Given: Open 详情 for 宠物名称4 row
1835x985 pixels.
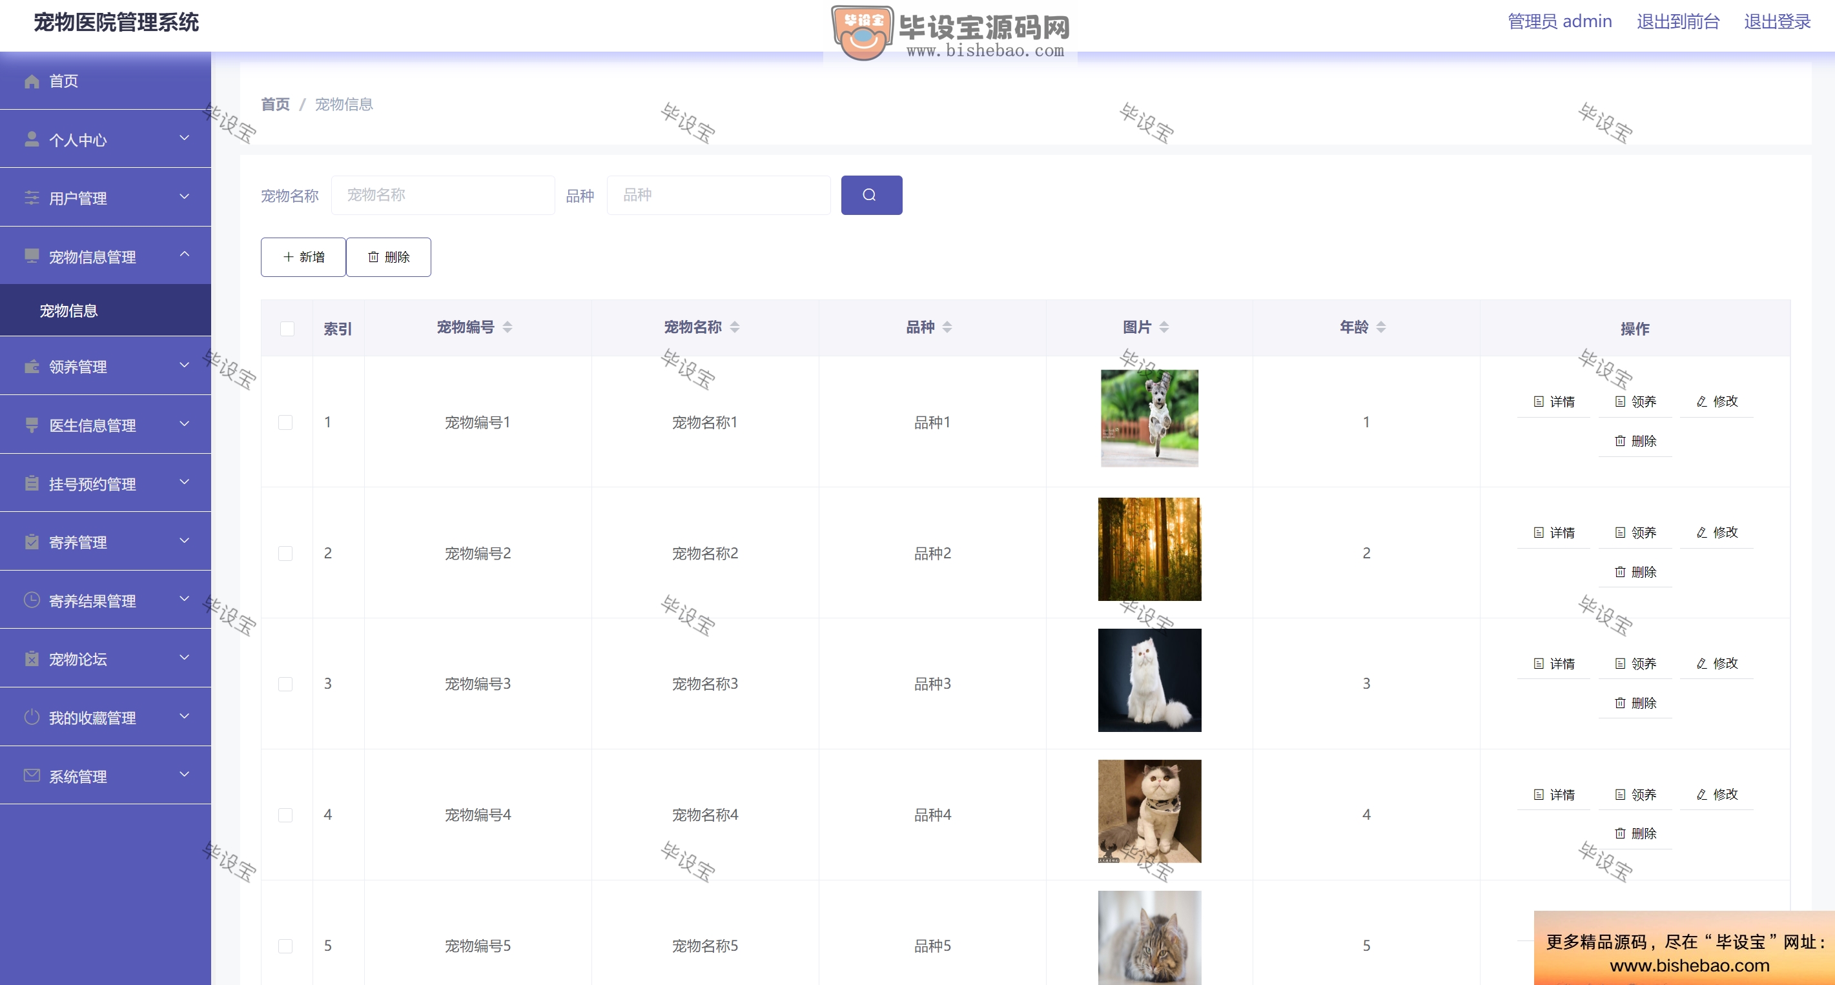Looking at the screenshot, I should pyautogui.click(x=1553, y=795).
